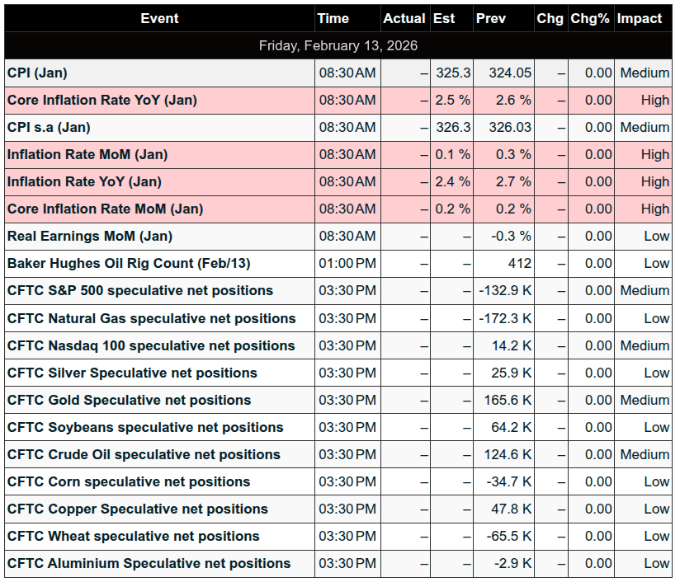The height and width of the screenshot is (582, 680).
Task: Select CFTC Aluminium Speculative net positions
Action: pos(149,563)
